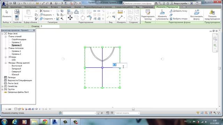Click the keyword search field in title bar
The image size is (223, 125).
pos(139,3)
